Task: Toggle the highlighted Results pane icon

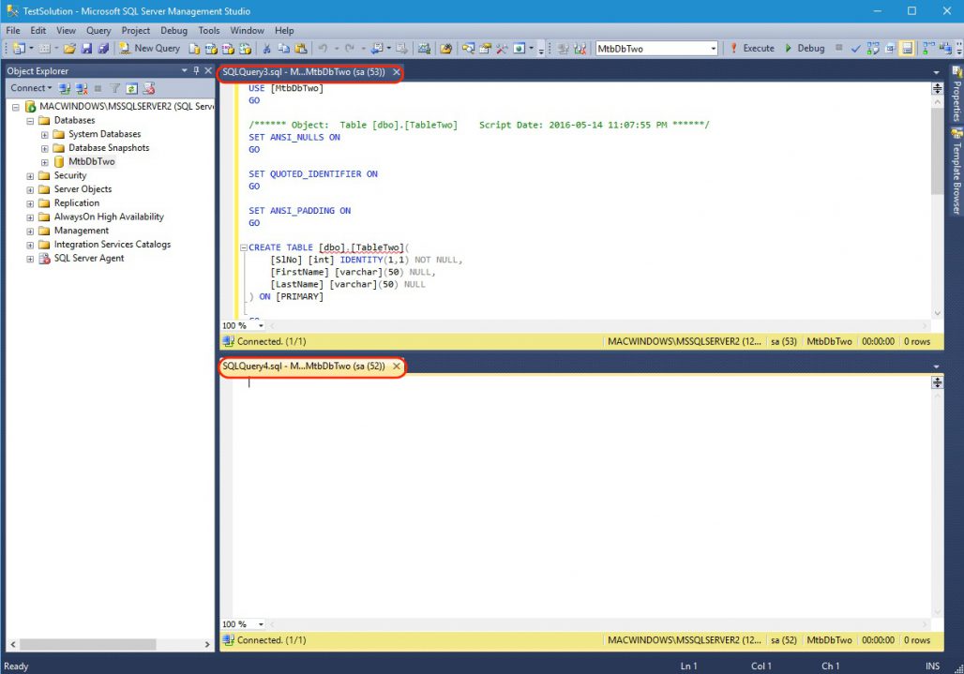Action: pyautogui.click(x=907, y=49)
